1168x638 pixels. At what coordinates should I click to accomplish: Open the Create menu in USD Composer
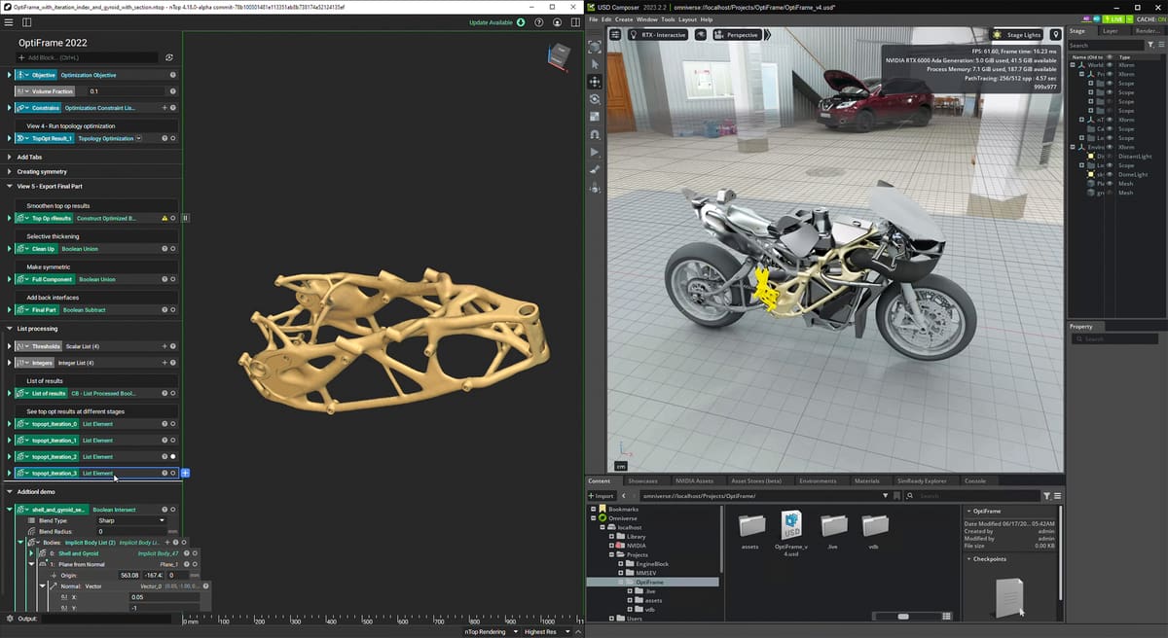coord(624,19)
